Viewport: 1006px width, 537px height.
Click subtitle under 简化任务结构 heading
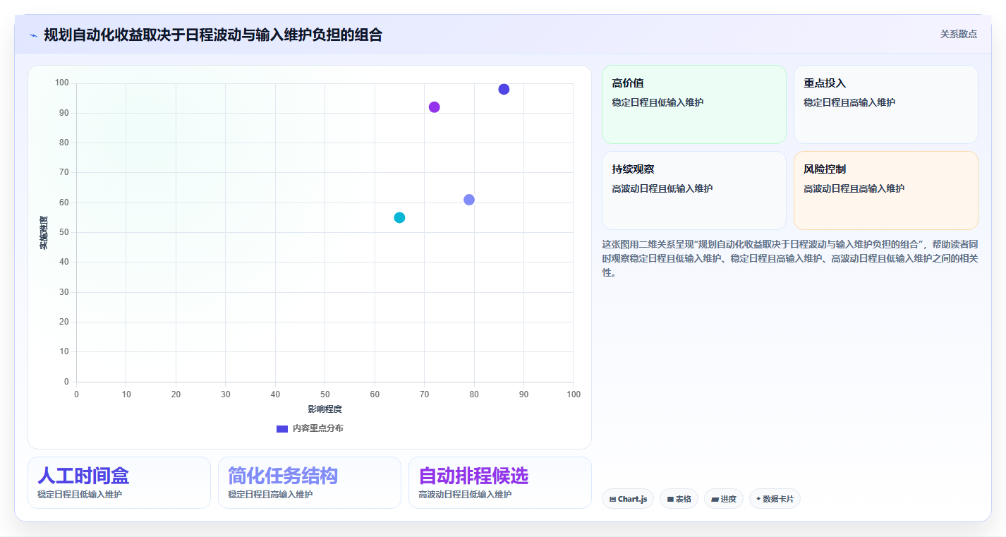pos(270,495)
